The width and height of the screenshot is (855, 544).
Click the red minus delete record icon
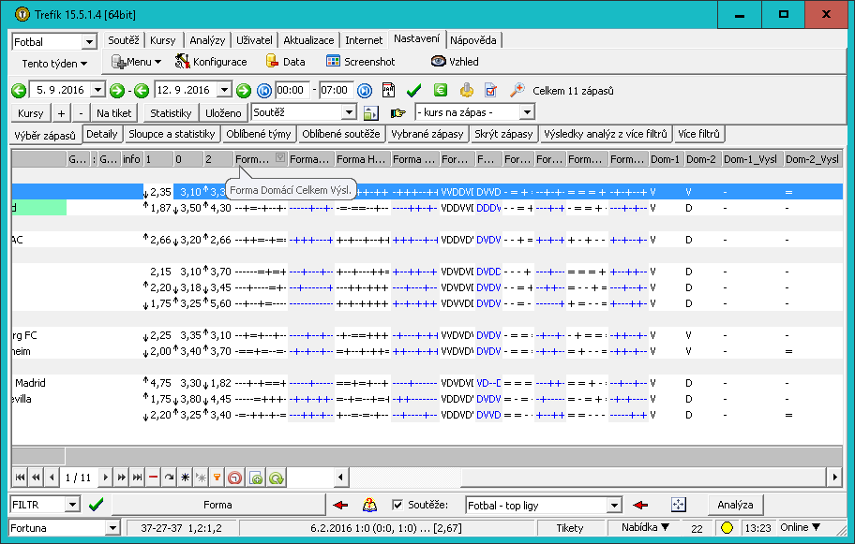153,478
